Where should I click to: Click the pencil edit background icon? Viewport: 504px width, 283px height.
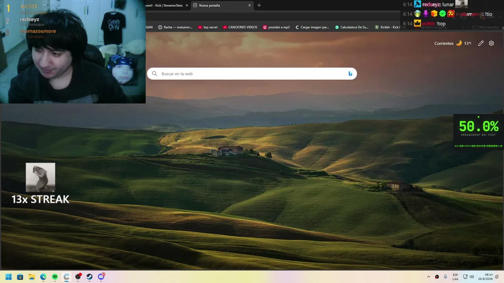coord(481,43)
